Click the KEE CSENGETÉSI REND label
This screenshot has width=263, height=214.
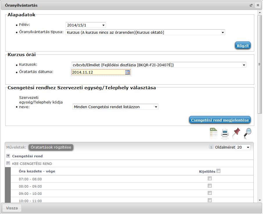click(x=32, y=164)
